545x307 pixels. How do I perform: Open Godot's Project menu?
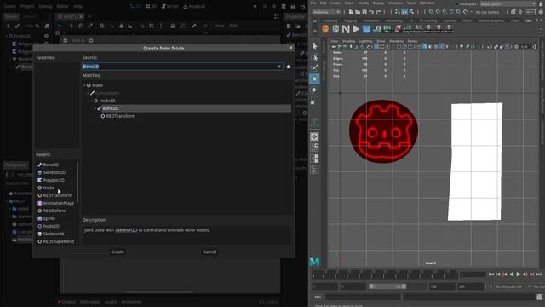tap(27, 6)
